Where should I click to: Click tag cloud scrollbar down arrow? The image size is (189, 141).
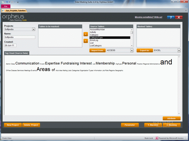pyautogui.click(x=179, y=113)
